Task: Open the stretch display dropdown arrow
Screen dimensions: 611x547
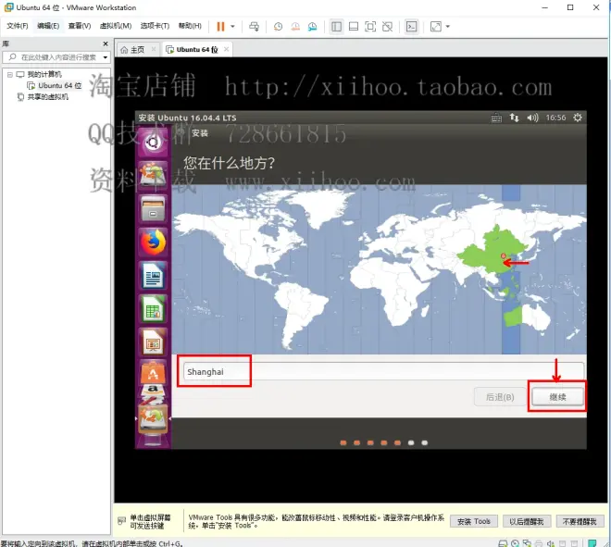Action: [448, 27]
